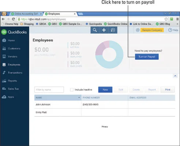This screenshot has height=146, width=180.
Task: Click the QuickBooks logo icon
Action: click(x=4, y=32)
